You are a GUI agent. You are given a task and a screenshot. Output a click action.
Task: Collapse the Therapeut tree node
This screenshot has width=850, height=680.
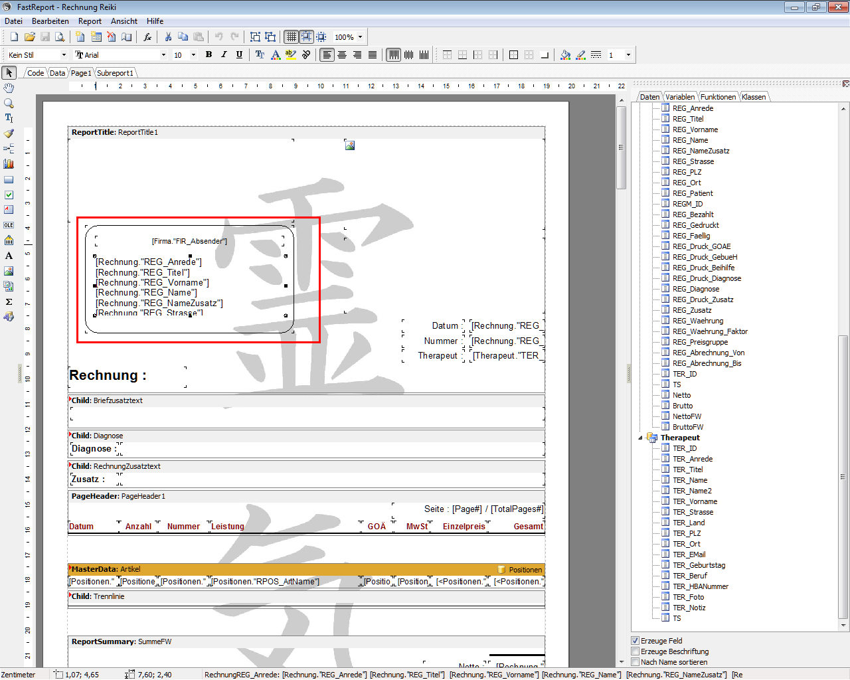pyautogui.click(x=641, y=438)
